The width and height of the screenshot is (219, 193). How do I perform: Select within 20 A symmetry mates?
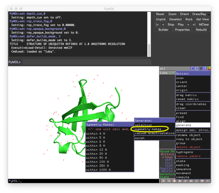(109, 154)
